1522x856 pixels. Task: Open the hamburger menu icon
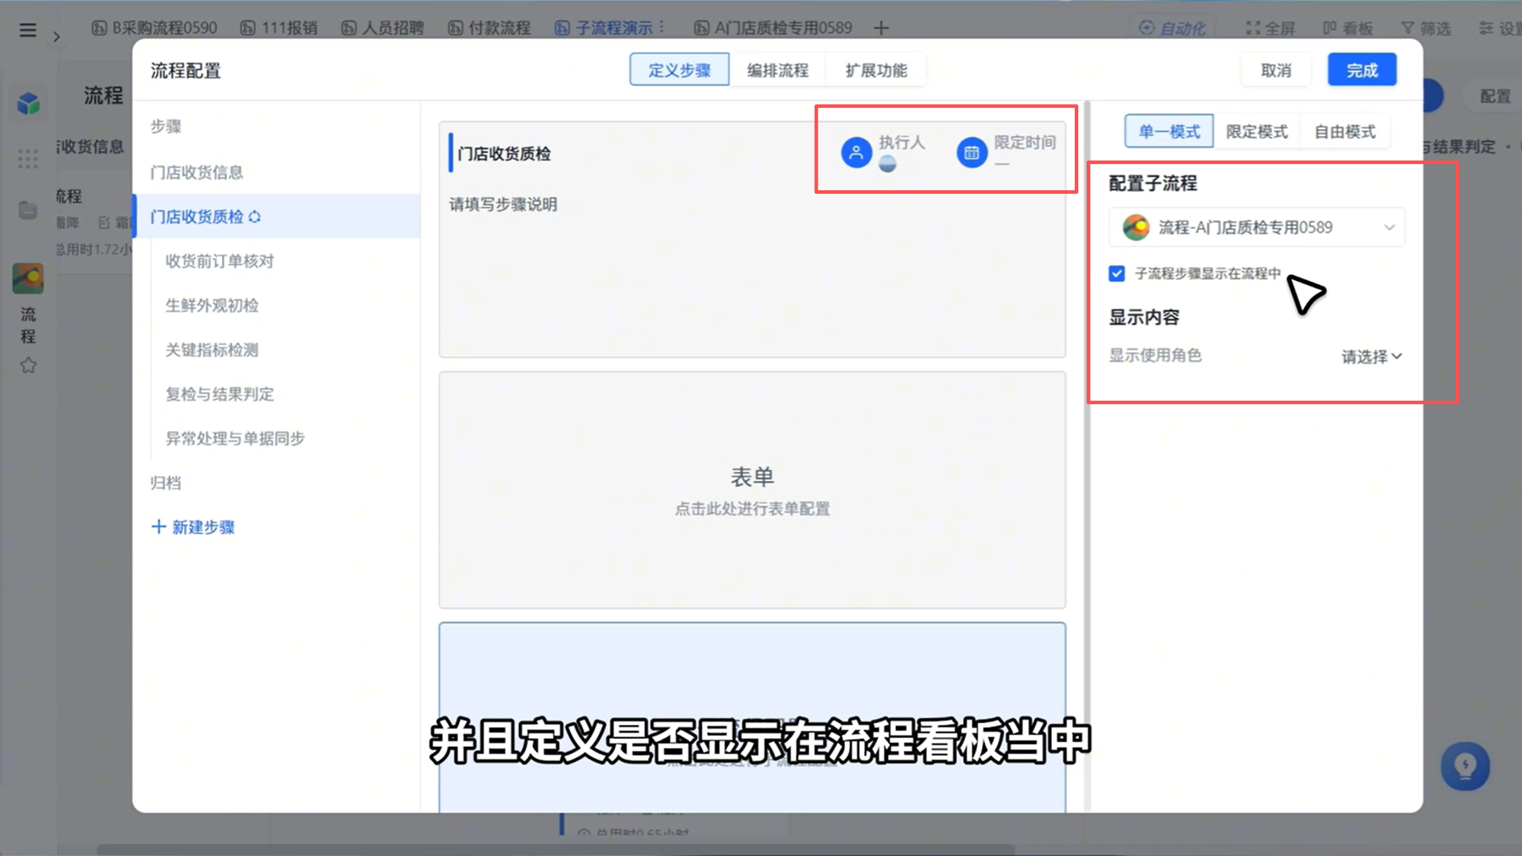pos(27,29)
